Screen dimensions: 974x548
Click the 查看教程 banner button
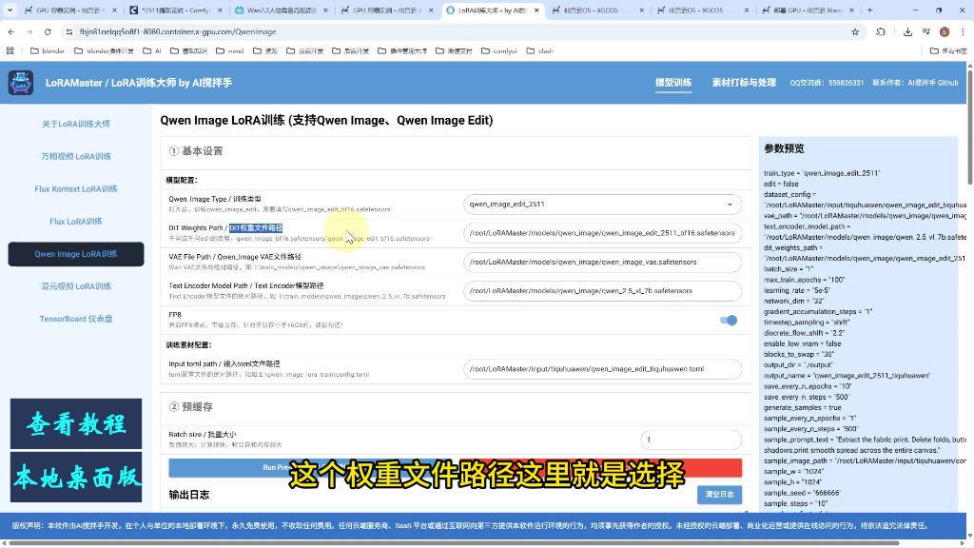pyautogui.click(x=76, y=423)
